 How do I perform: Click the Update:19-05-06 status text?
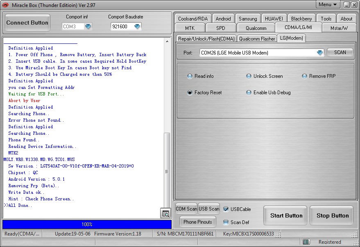[72, 233]
